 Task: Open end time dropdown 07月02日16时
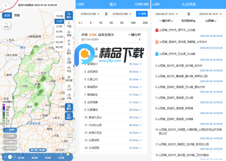click(x=122, y=14)
